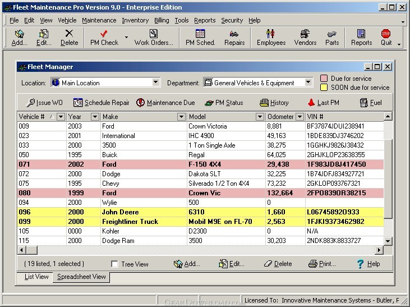Click the Delete X toolbar icon

click(70, 38)
